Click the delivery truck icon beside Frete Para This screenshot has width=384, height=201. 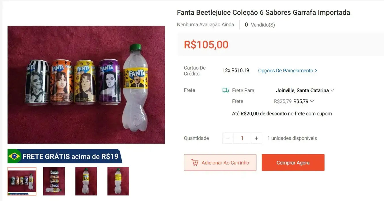coord(226,90)
